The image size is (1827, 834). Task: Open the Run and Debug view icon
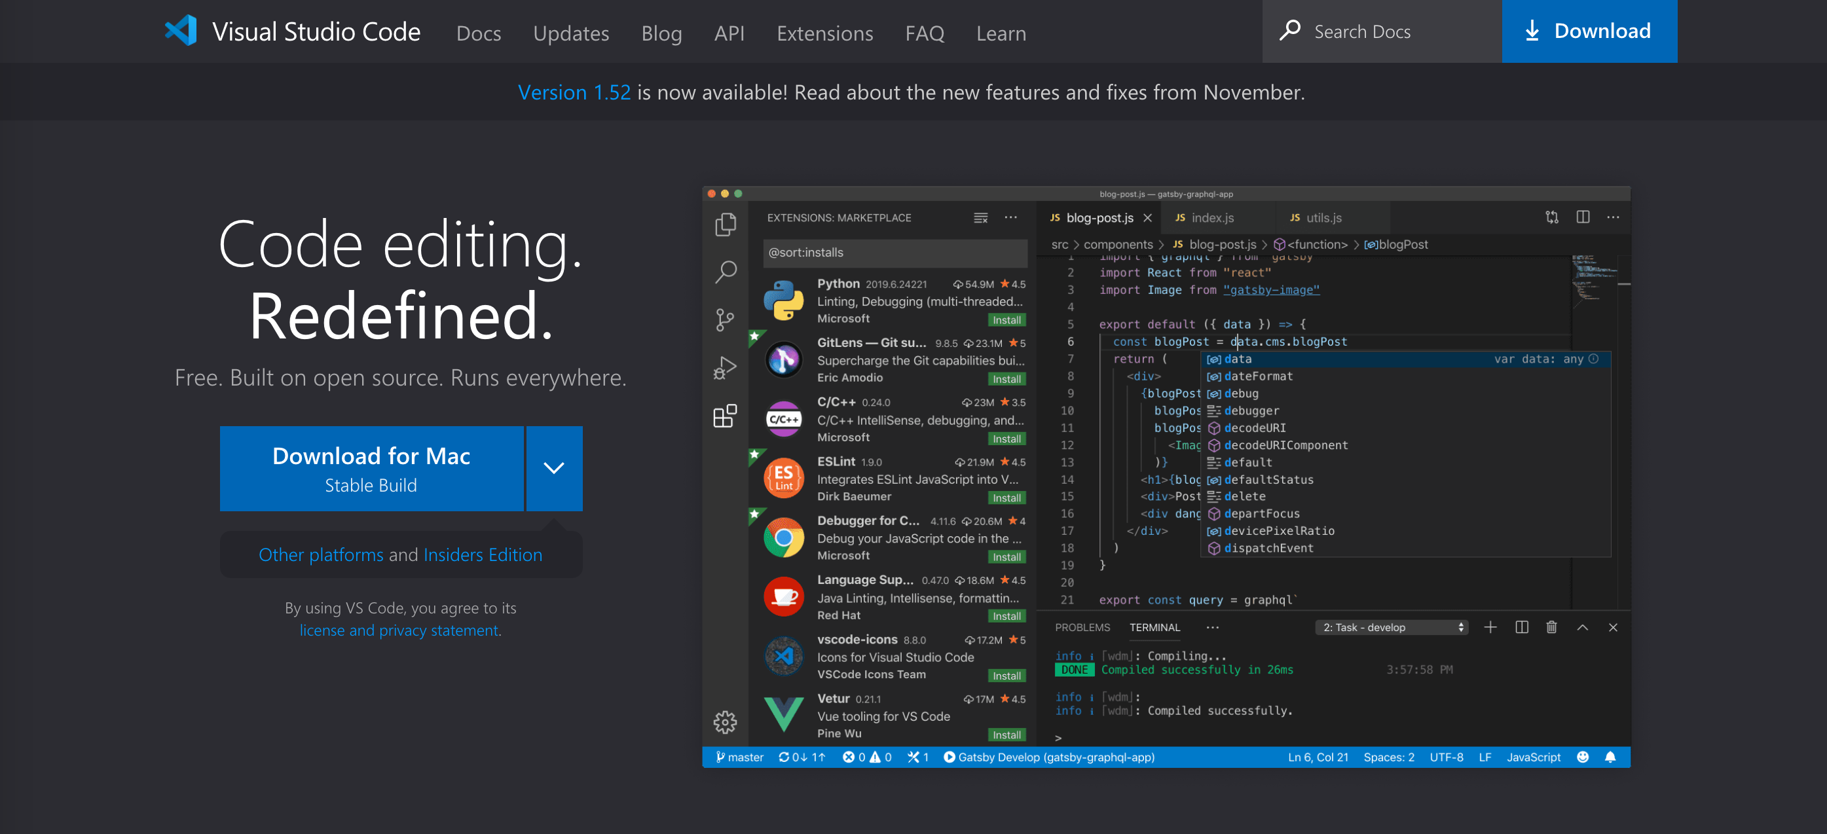click(725, 367)
